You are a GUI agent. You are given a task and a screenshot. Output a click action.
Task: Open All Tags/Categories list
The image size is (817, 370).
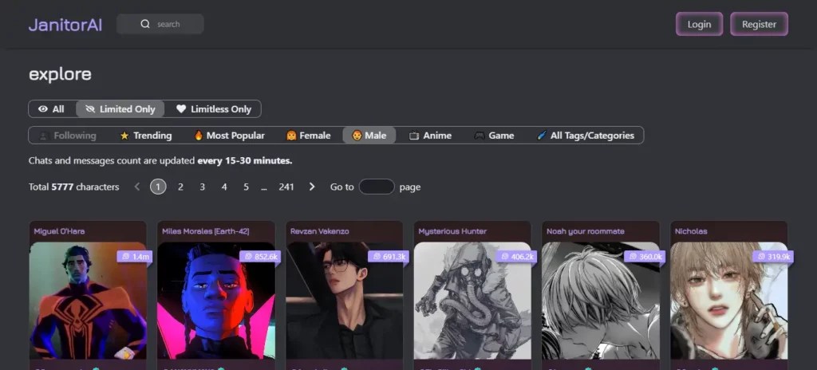point(586,136)
